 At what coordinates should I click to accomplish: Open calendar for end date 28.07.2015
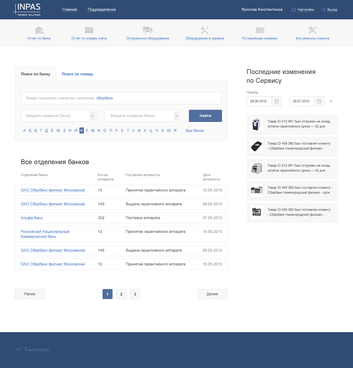tap(319, 101)
